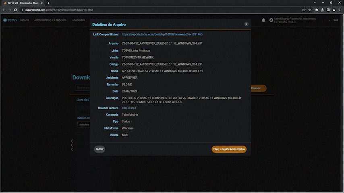Click the Sair logout link
The image size is (344, 193).
(x=336, y=20)
